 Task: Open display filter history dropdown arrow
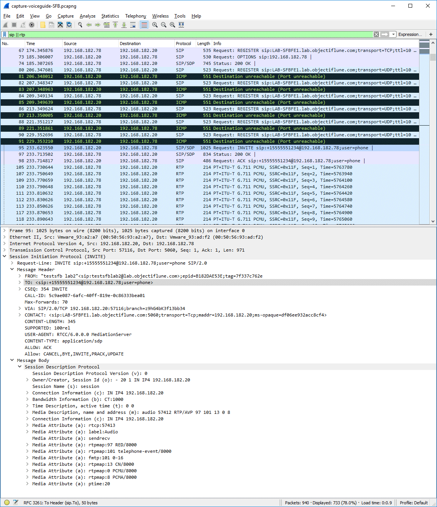tap(393, 34)
